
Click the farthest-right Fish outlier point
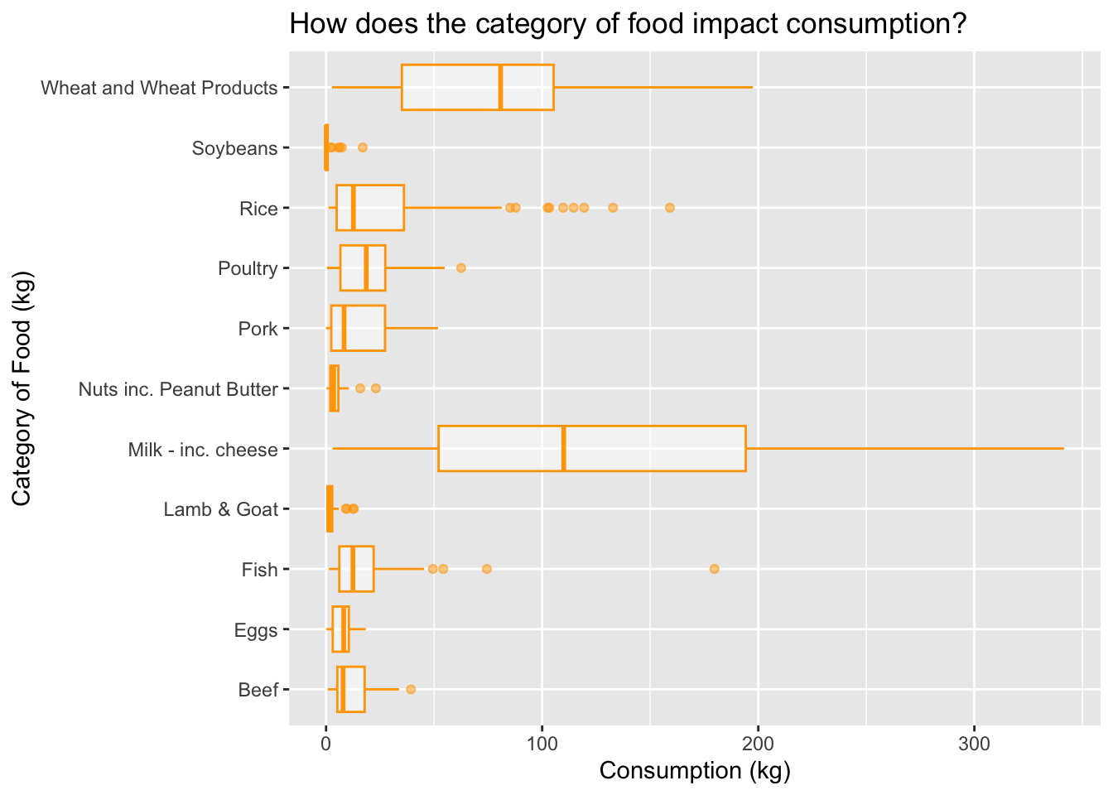(715, 569)
